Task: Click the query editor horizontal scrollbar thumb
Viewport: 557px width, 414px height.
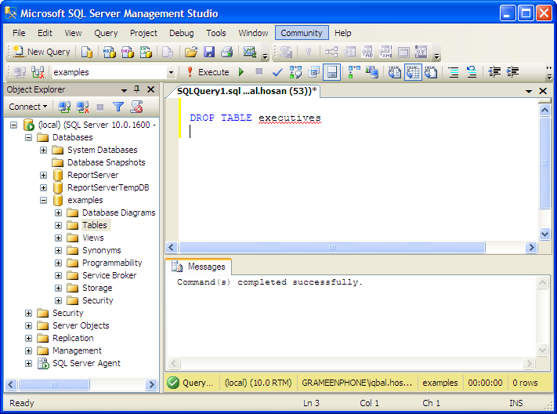Action: [332, 247]
